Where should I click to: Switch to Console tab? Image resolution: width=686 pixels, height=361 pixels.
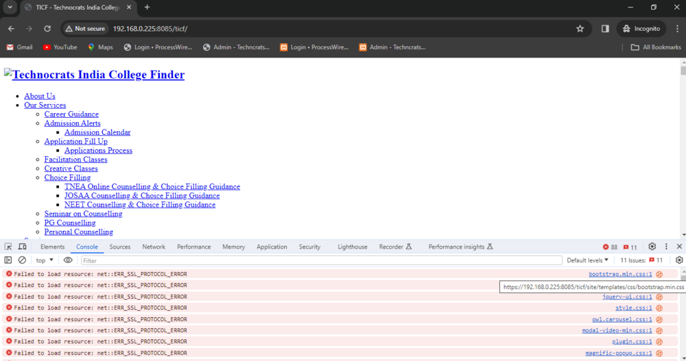[87, 247]
